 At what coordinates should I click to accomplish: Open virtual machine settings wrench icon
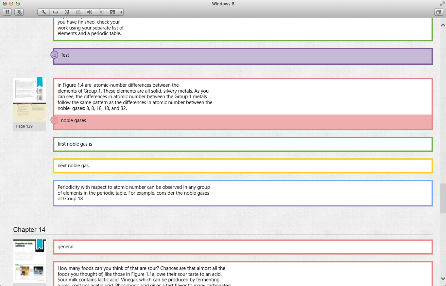[x=43, y=12]
